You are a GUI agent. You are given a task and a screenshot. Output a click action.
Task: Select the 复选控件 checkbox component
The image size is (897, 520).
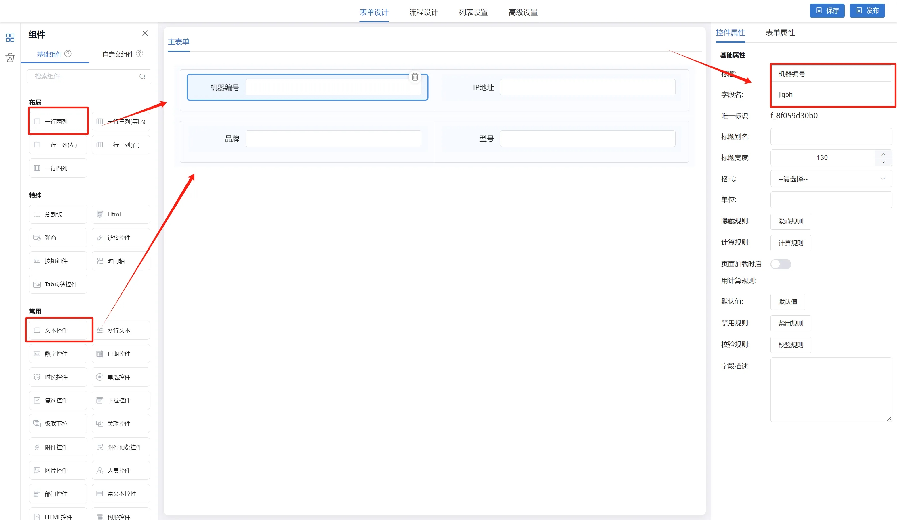pos(58,400)
